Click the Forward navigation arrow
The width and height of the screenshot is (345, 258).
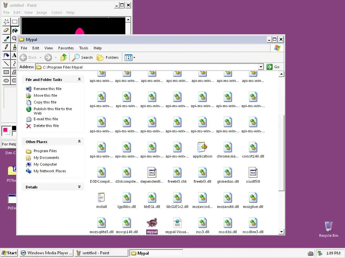point(48,57)
